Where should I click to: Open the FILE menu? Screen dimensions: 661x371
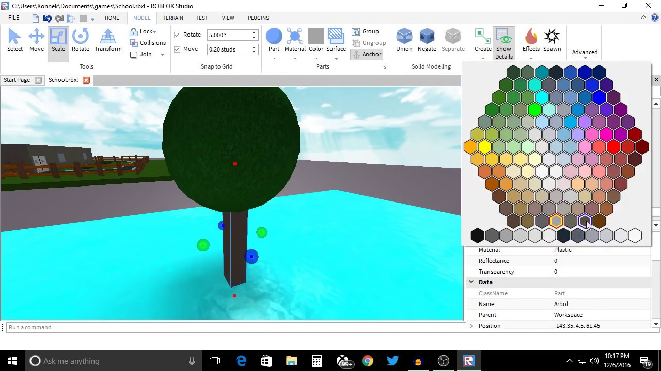[x=14, y=18]
